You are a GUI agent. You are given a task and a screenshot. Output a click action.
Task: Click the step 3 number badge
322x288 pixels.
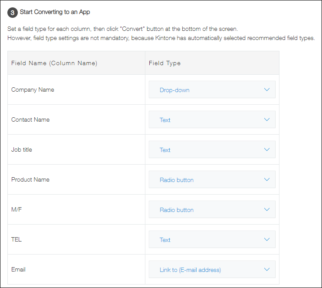point(13,12)
